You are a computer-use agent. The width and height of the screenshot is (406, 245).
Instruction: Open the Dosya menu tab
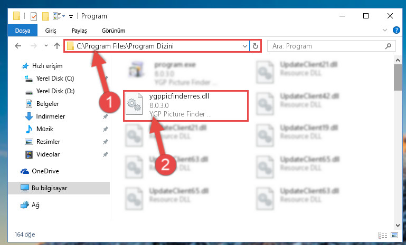click(x=23, y=31)
